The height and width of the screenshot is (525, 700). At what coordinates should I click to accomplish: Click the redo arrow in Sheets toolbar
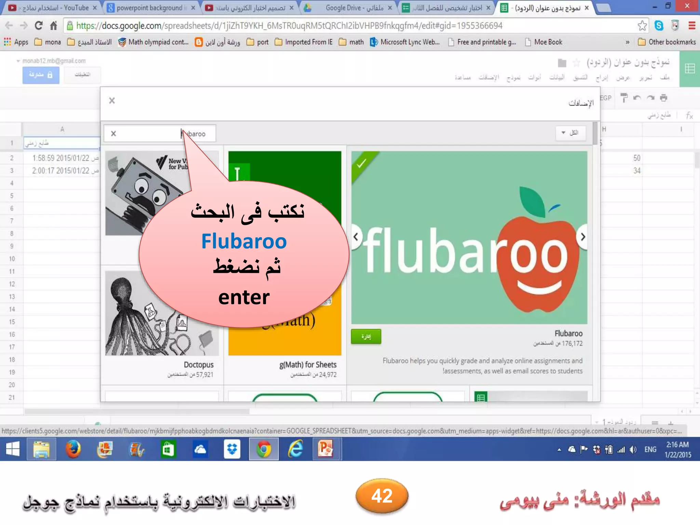coord(650,98)
